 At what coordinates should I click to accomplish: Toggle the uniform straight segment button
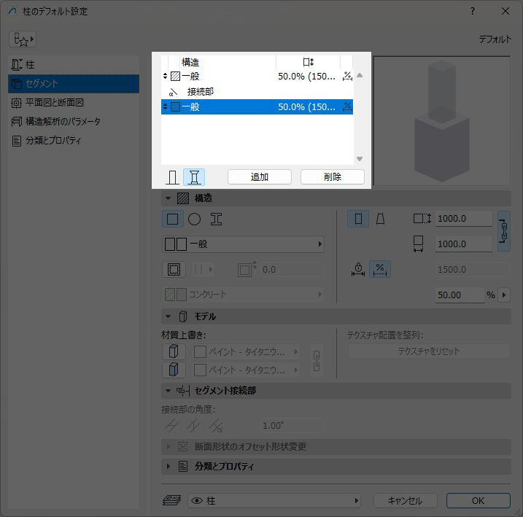click(x=357, y=219)
